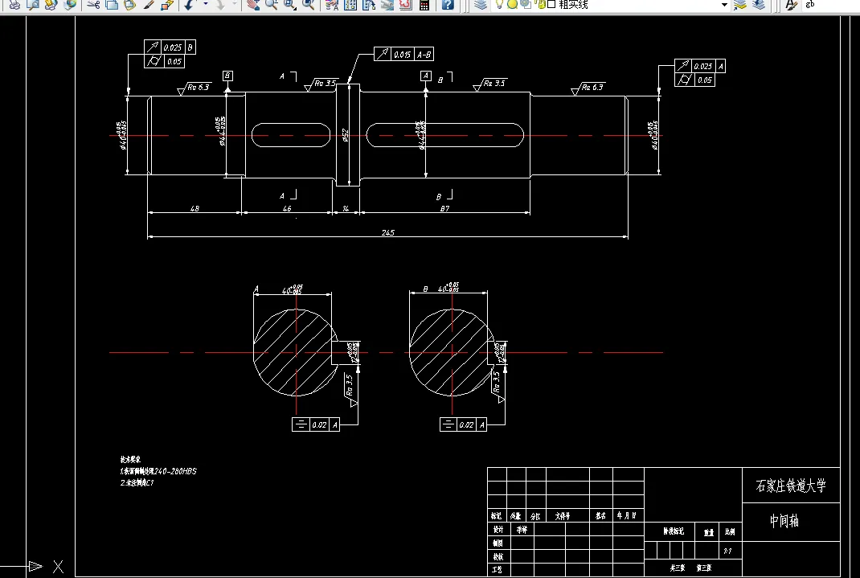Click the Undo arrow

point(190,4)
